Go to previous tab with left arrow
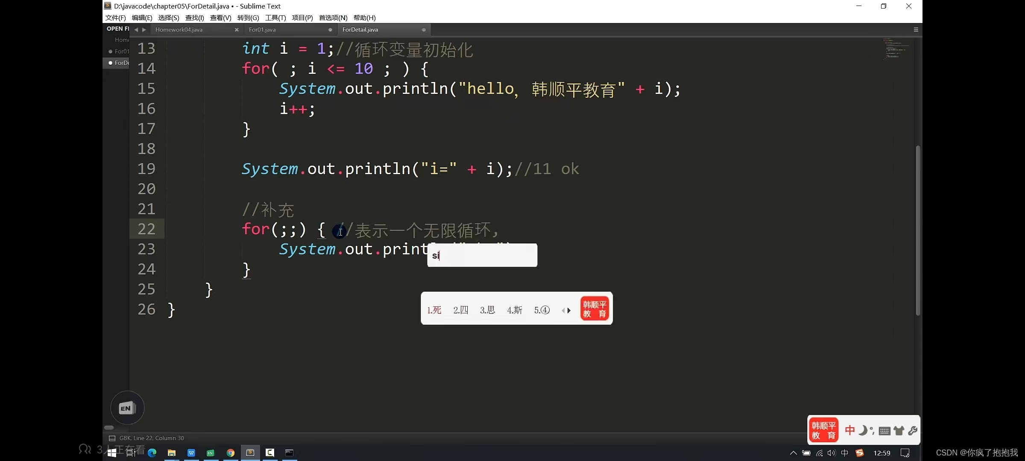 point(136,29)
